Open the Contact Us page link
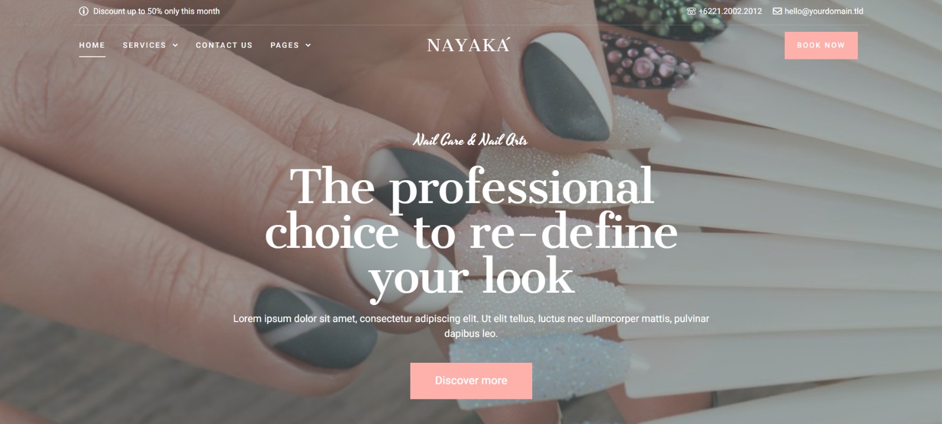This screenshot has height=424, width=942. [224, 45]
